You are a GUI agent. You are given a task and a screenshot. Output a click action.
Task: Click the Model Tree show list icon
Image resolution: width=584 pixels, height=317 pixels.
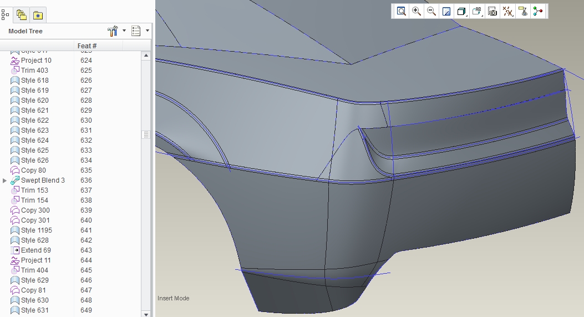pyautogui.click(x=136, y=31)
